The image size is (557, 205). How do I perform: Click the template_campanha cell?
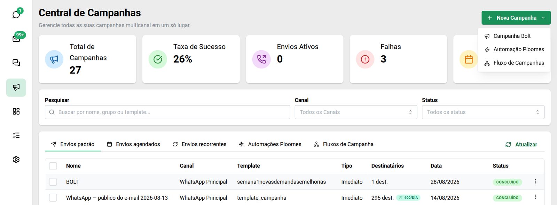click(261, 198)
